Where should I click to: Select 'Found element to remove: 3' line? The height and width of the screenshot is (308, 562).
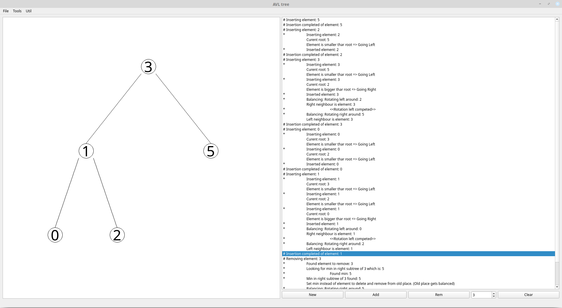[x=419, y=264]
